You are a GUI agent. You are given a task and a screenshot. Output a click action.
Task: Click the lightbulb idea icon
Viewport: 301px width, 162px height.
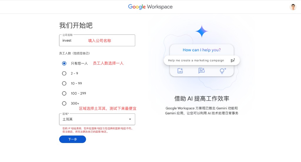[223, 71]
